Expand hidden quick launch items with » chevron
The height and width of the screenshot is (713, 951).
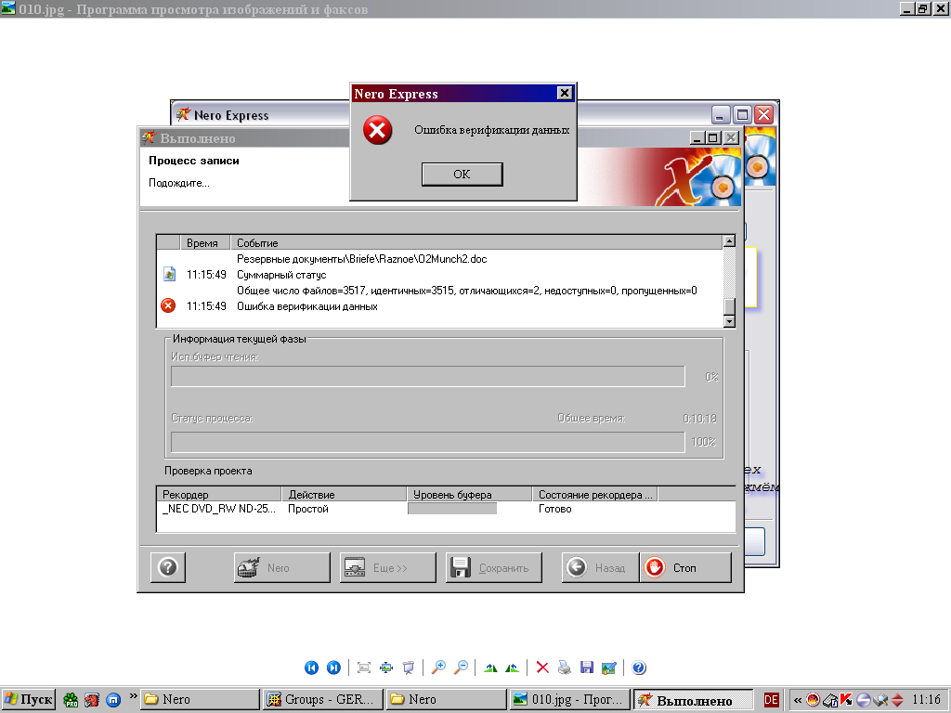tap(133, 696)
